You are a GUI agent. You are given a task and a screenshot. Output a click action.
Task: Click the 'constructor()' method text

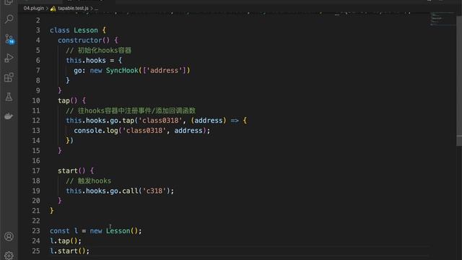point(84,40)
